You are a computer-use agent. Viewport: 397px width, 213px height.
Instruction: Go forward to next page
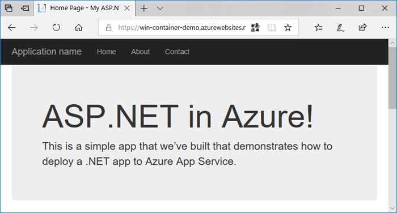[33, 28]
